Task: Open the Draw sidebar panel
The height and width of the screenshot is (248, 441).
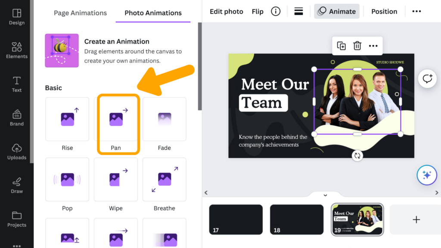Action: point(17,186)
